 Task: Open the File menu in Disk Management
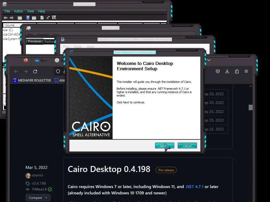(x=7, y=11)
